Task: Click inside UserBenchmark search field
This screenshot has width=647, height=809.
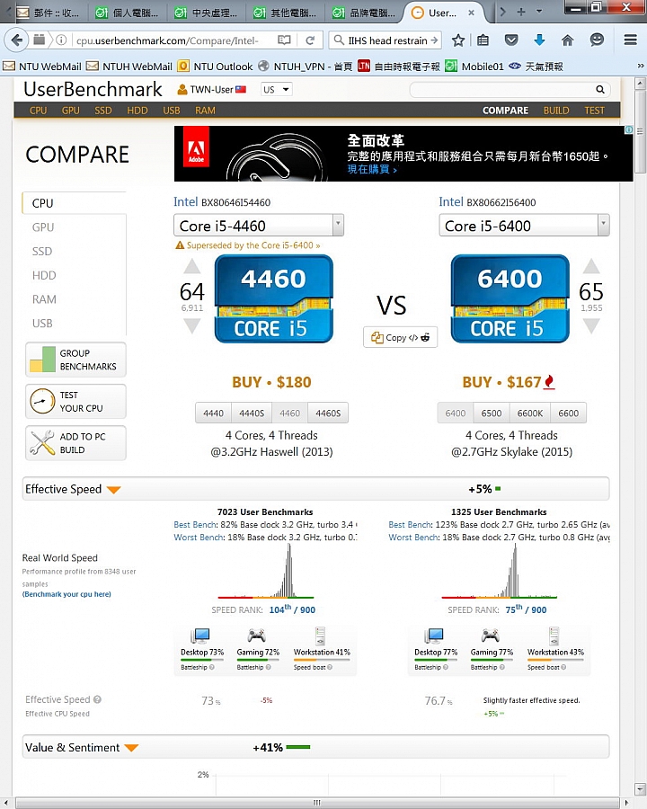Action: click(502, 89)
